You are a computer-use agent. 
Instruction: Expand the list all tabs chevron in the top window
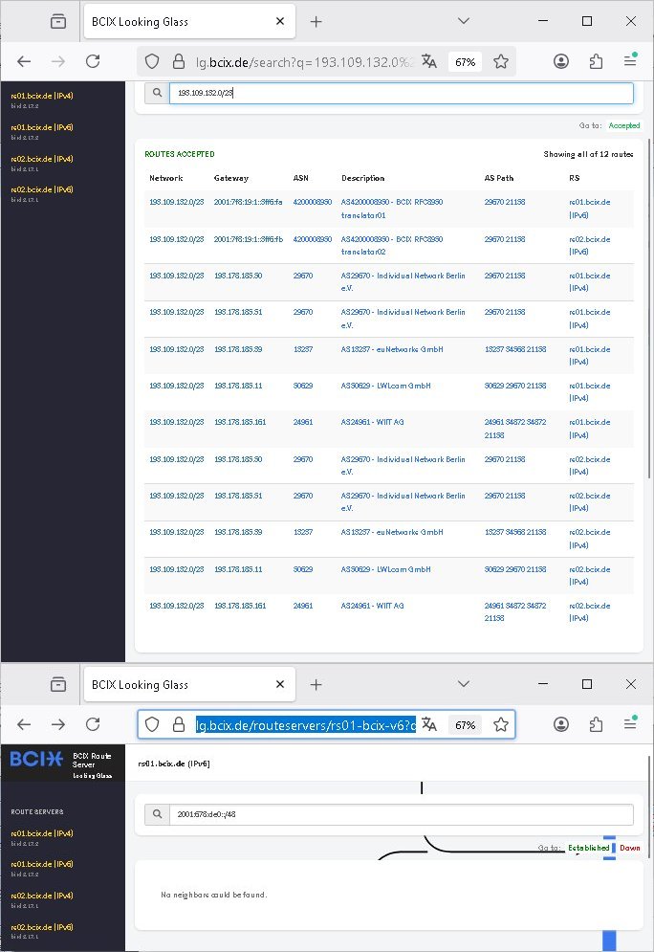(x=464, y=21)
